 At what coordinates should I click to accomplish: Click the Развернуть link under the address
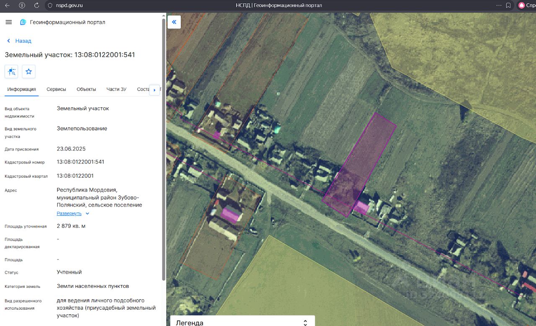[69, 214]
